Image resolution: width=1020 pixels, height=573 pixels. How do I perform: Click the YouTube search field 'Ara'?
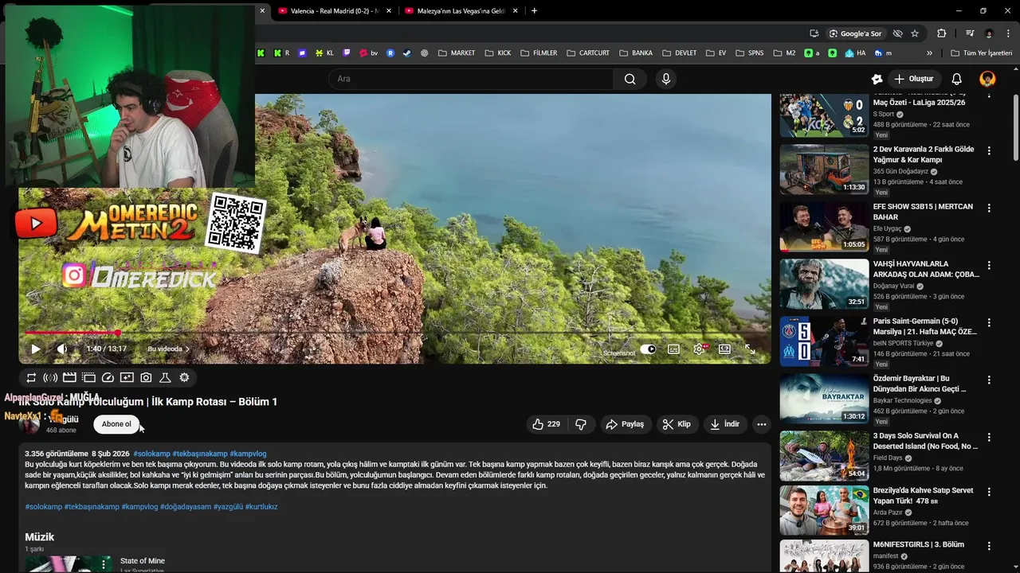coord(470,79)
